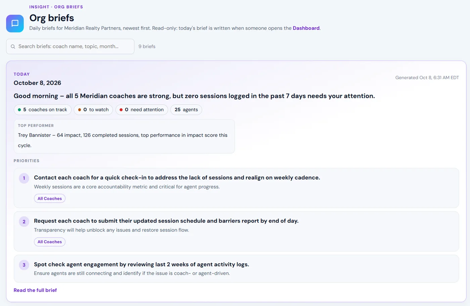Click the 5 coaches on track chip

pyautogui.click(x=43, y=110)
